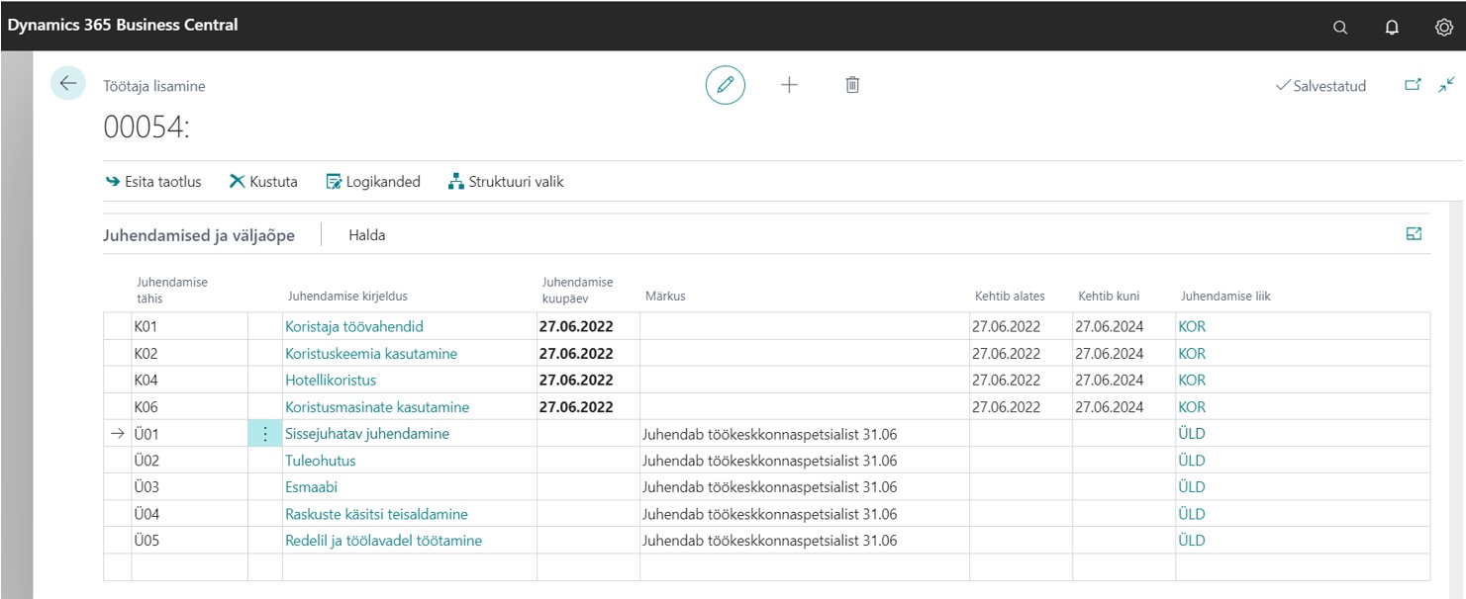The height and width of the screenshot is (599, 1466).
Task: Select the K06 code cell
Action: [x=189, y=406]
